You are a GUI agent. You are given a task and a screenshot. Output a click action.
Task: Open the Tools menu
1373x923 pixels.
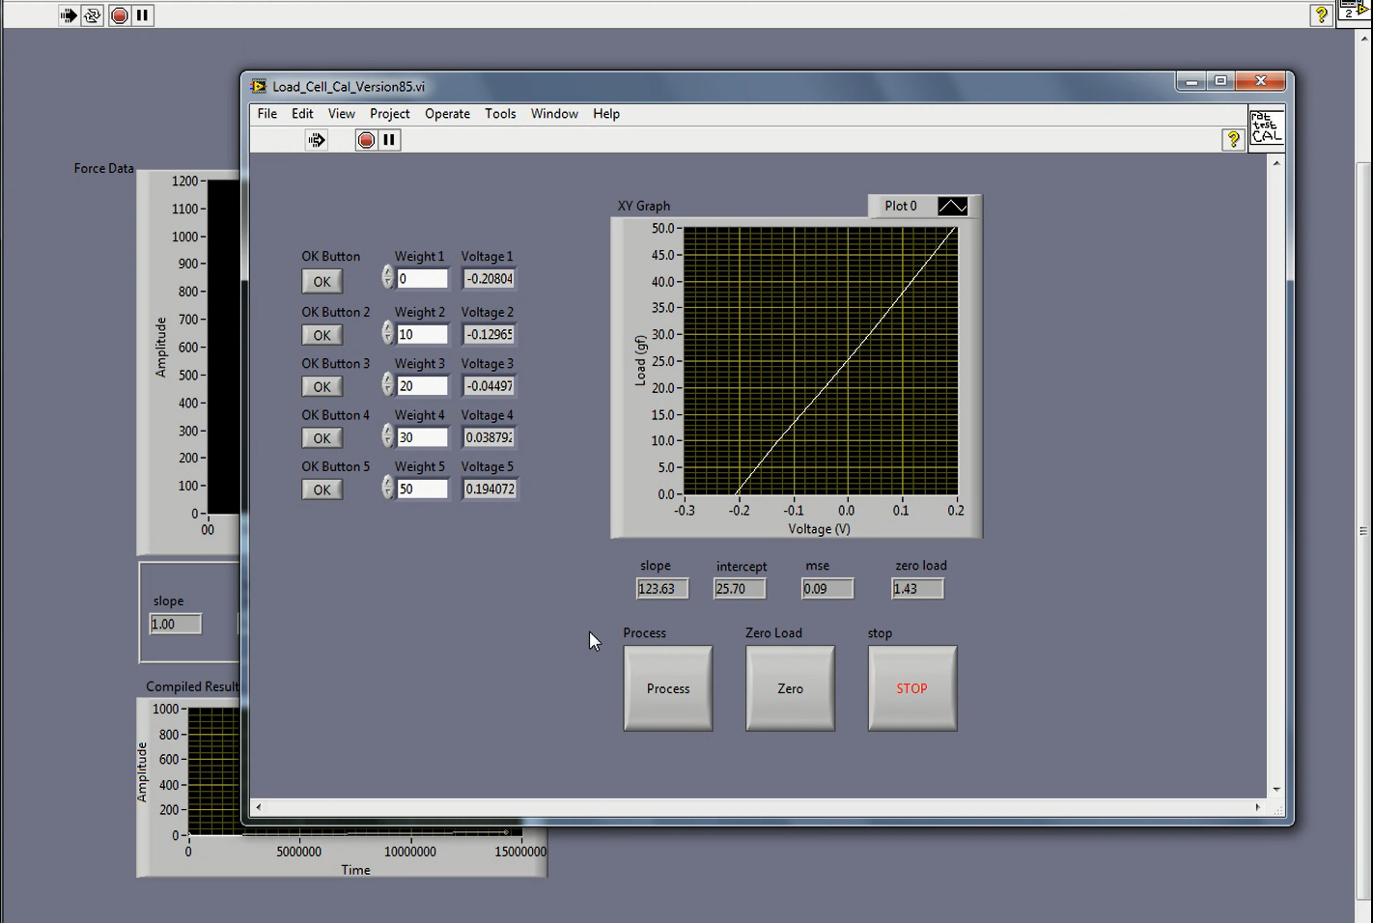(500, 114)
